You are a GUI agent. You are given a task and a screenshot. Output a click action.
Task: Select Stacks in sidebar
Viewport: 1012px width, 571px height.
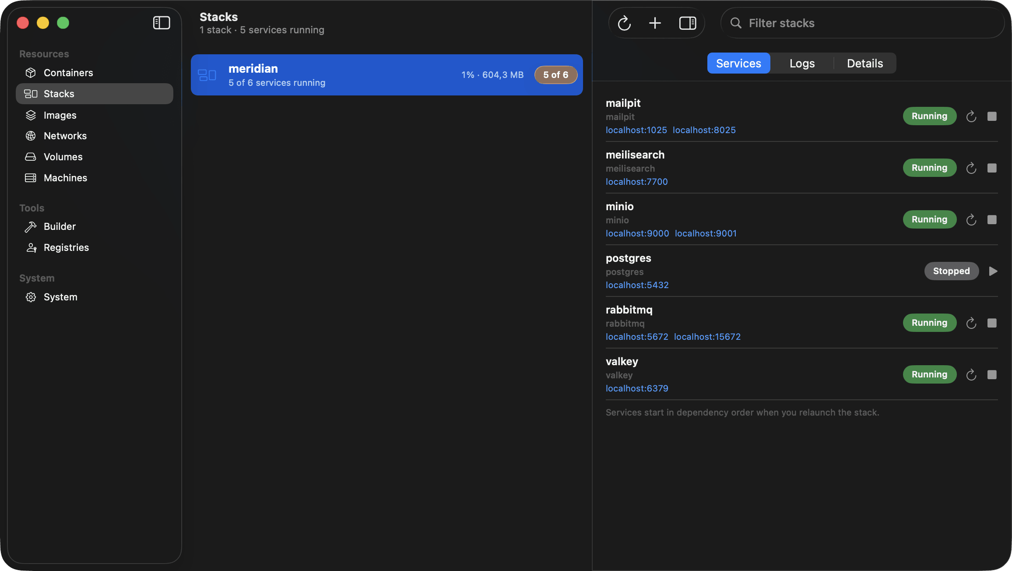click(x=95, y=94)
